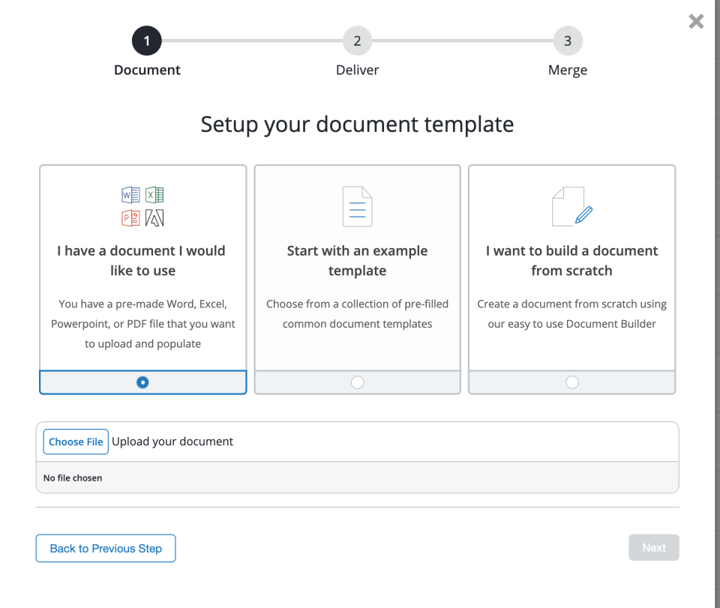720x608 pixels.
Task: Click the Deliver step label
Action: tap(357, 70)
